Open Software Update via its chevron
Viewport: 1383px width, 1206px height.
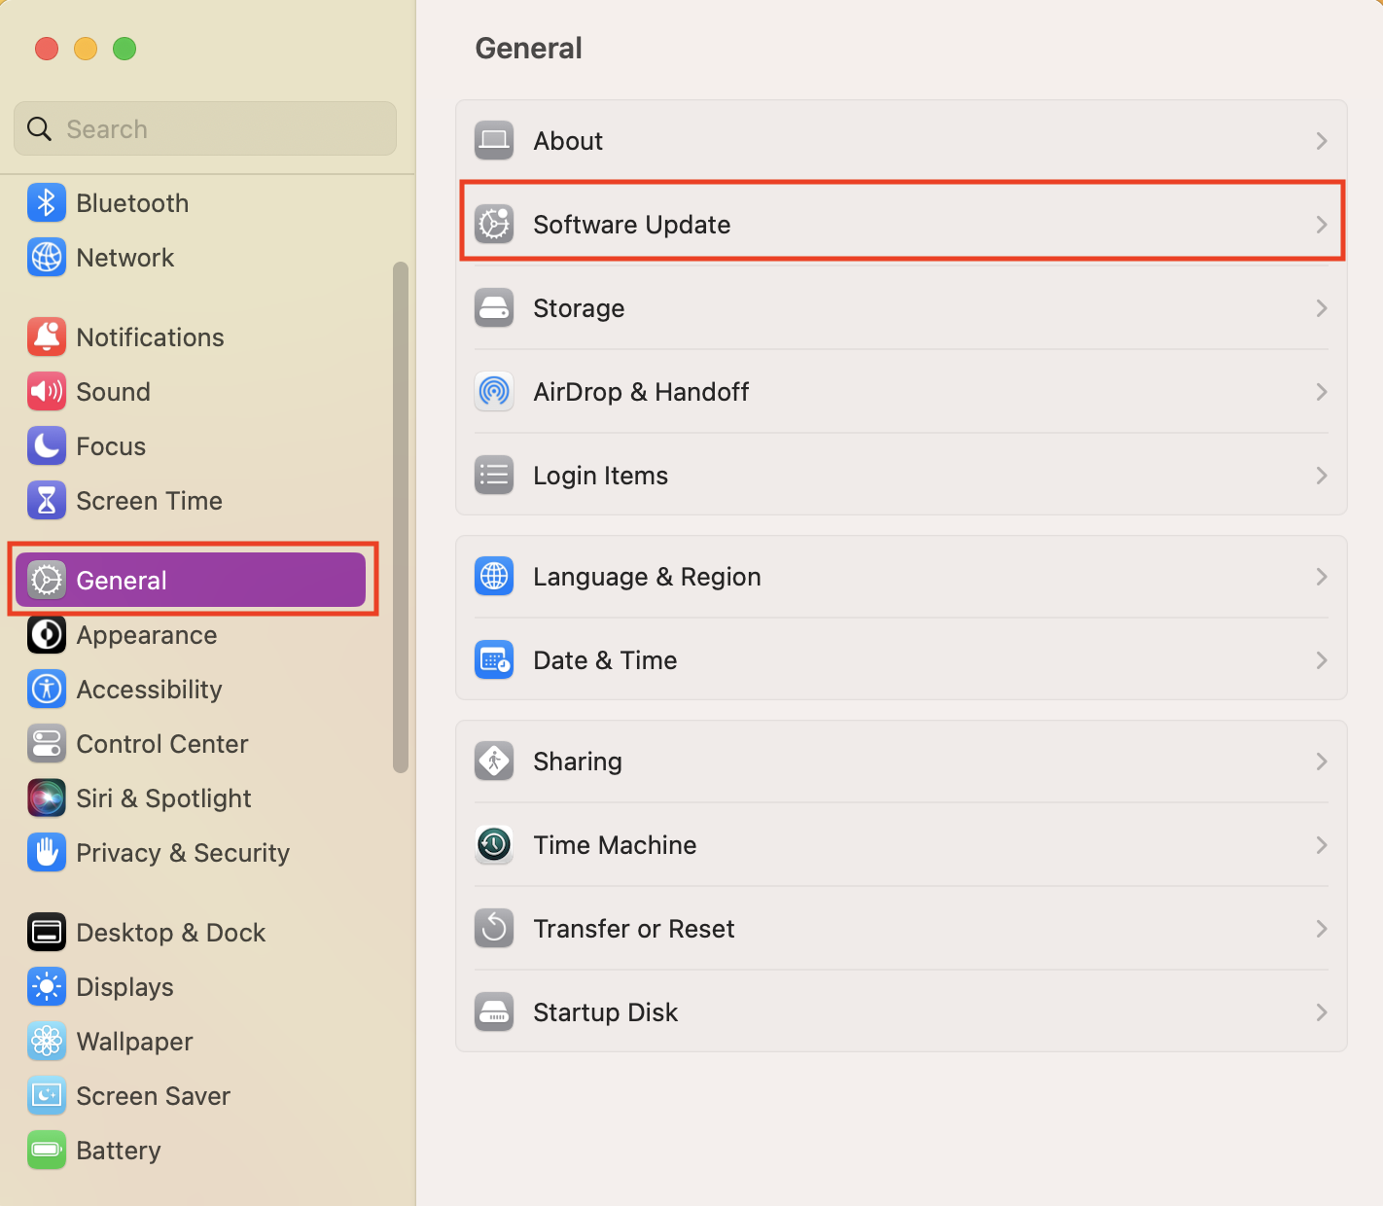coord(1321,224)
